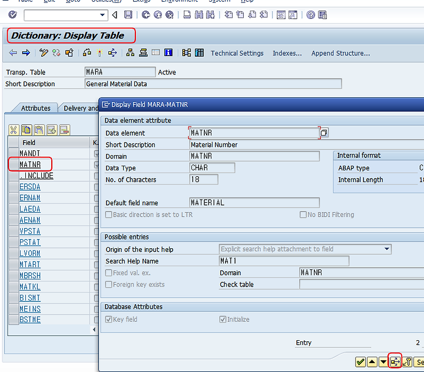Open the ERSDA field link

click(30, 186)
